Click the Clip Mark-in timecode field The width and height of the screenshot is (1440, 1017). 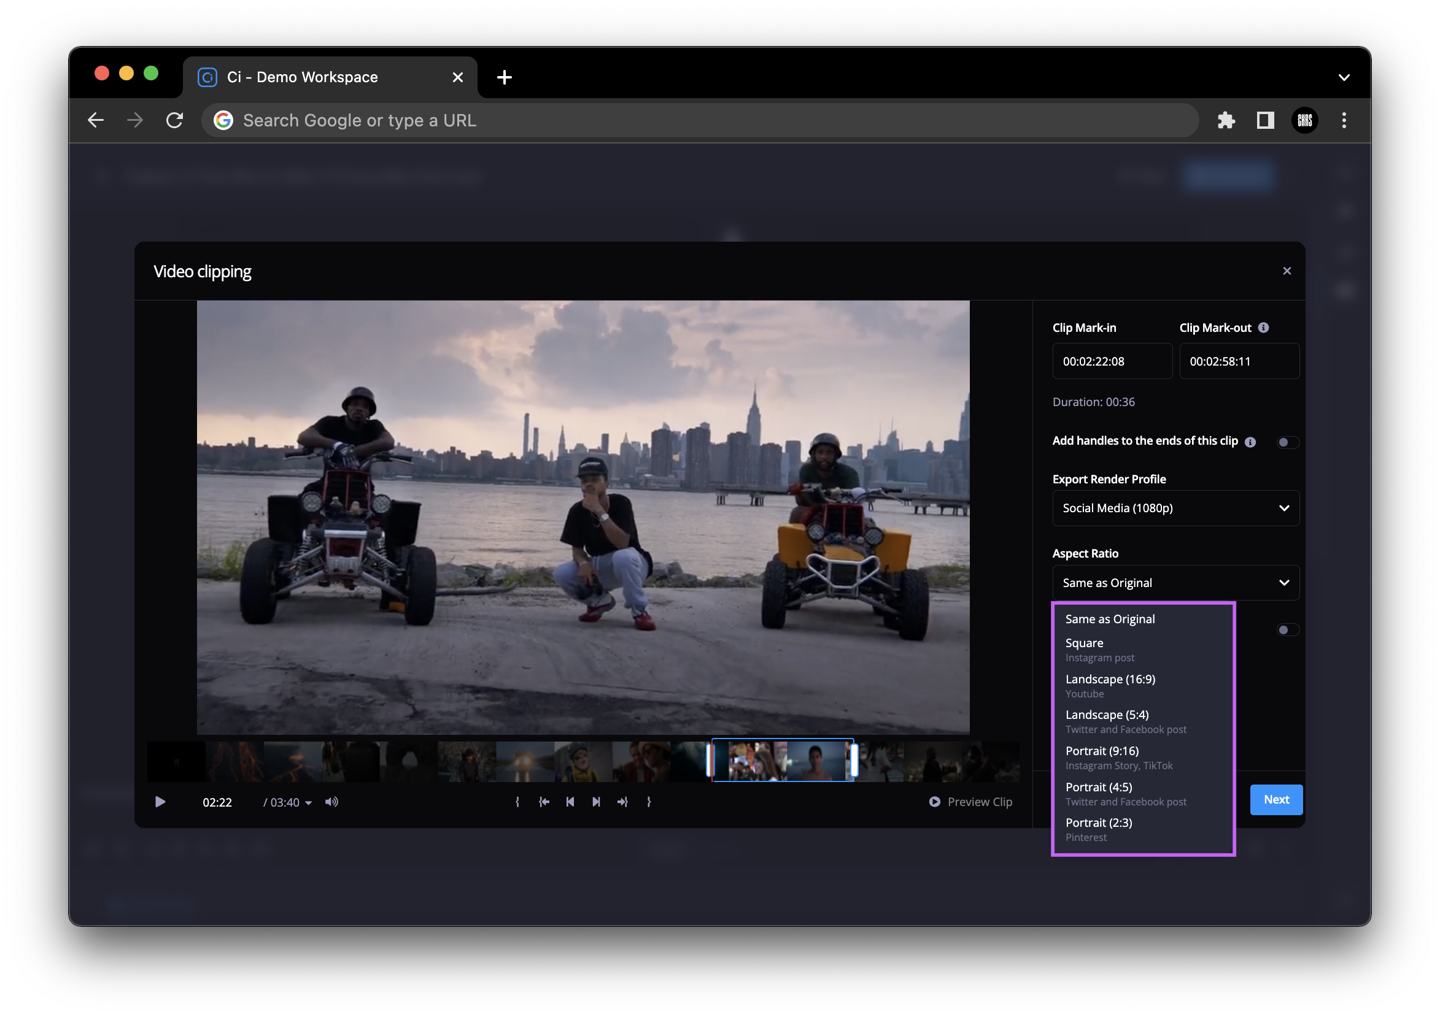[1112, 361]
